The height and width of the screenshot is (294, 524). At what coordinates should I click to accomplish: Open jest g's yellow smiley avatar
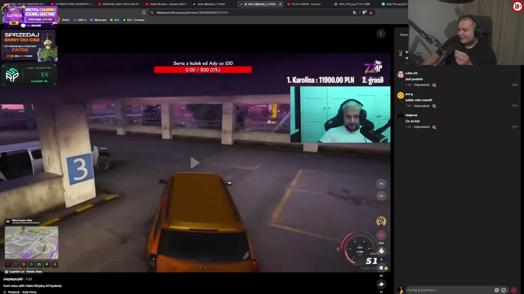click(400, 95)
